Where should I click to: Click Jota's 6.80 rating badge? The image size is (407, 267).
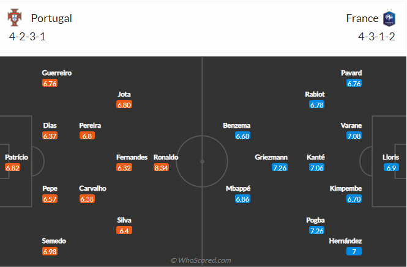click(124, 105)
